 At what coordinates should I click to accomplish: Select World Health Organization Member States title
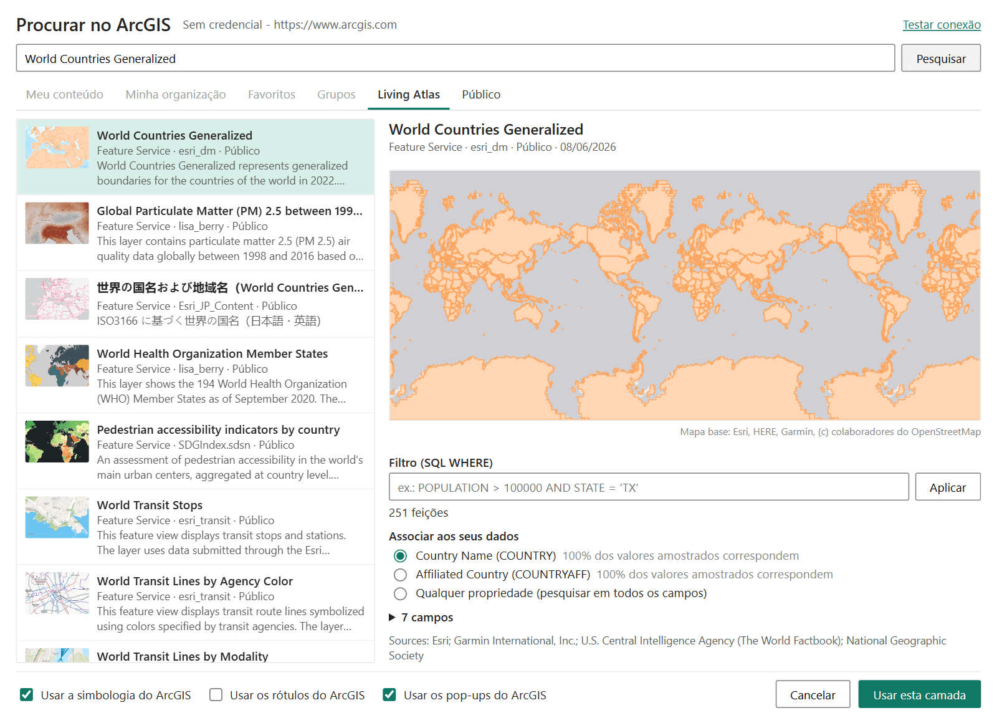212,354
